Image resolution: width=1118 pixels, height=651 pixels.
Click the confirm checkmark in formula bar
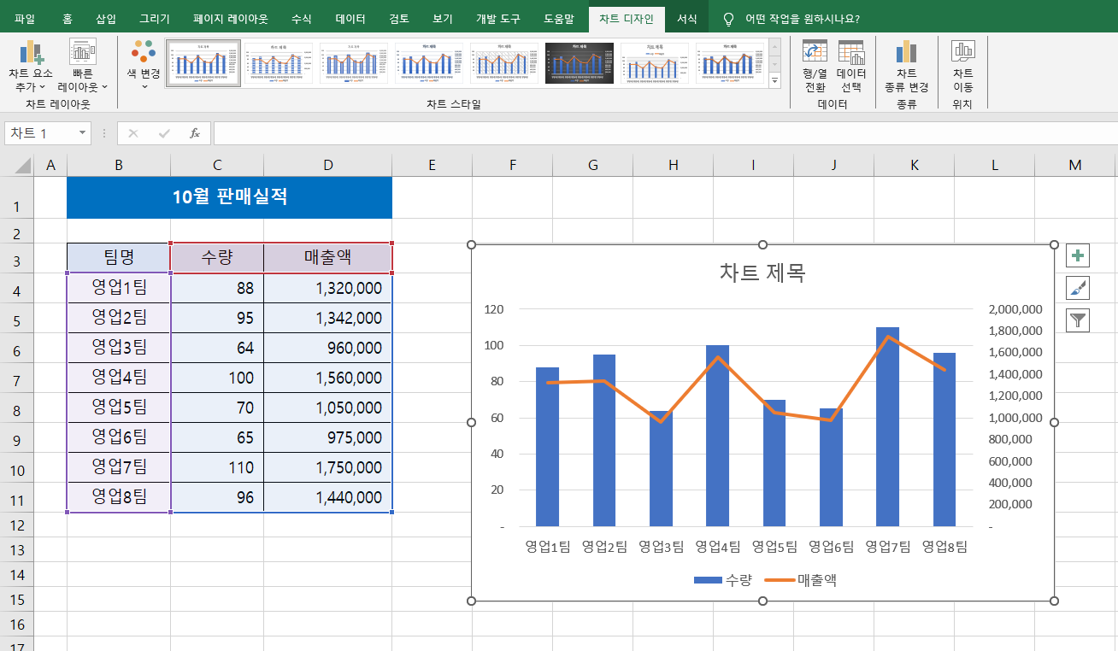click(x=164, y=133)
